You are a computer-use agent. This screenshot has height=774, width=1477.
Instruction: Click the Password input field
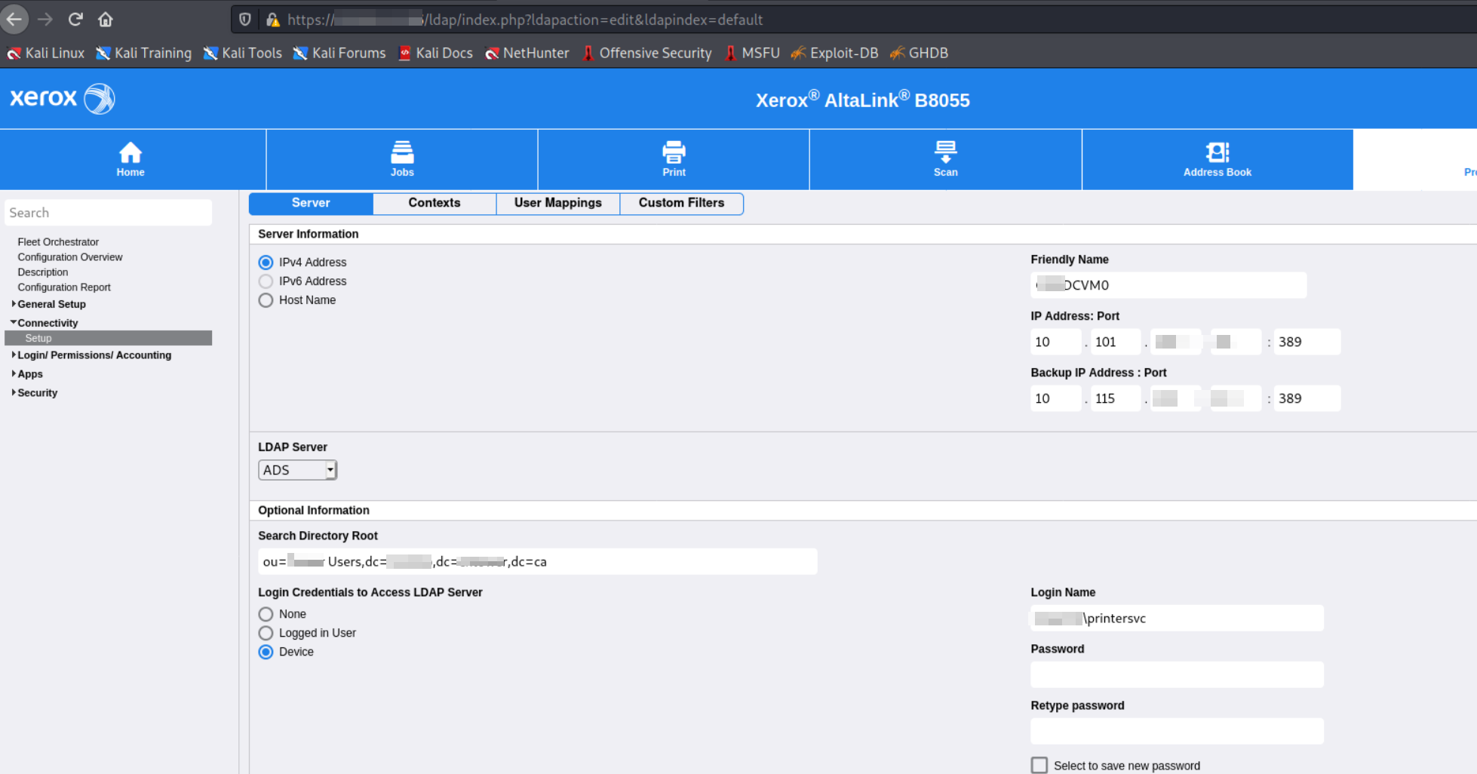click(x=1177, y=674)
